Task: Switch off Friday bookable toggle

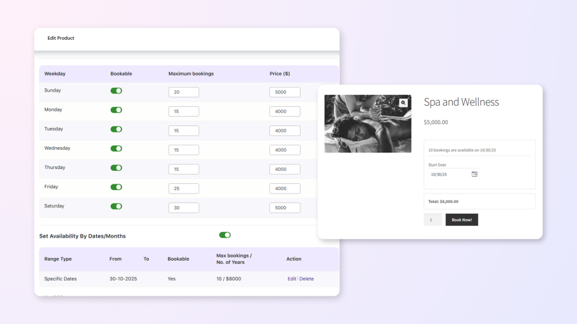Action: [116, 187]
